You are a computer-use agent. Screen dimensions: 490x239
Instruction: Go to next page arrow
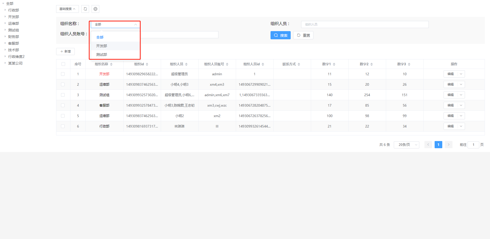(448, 145)
